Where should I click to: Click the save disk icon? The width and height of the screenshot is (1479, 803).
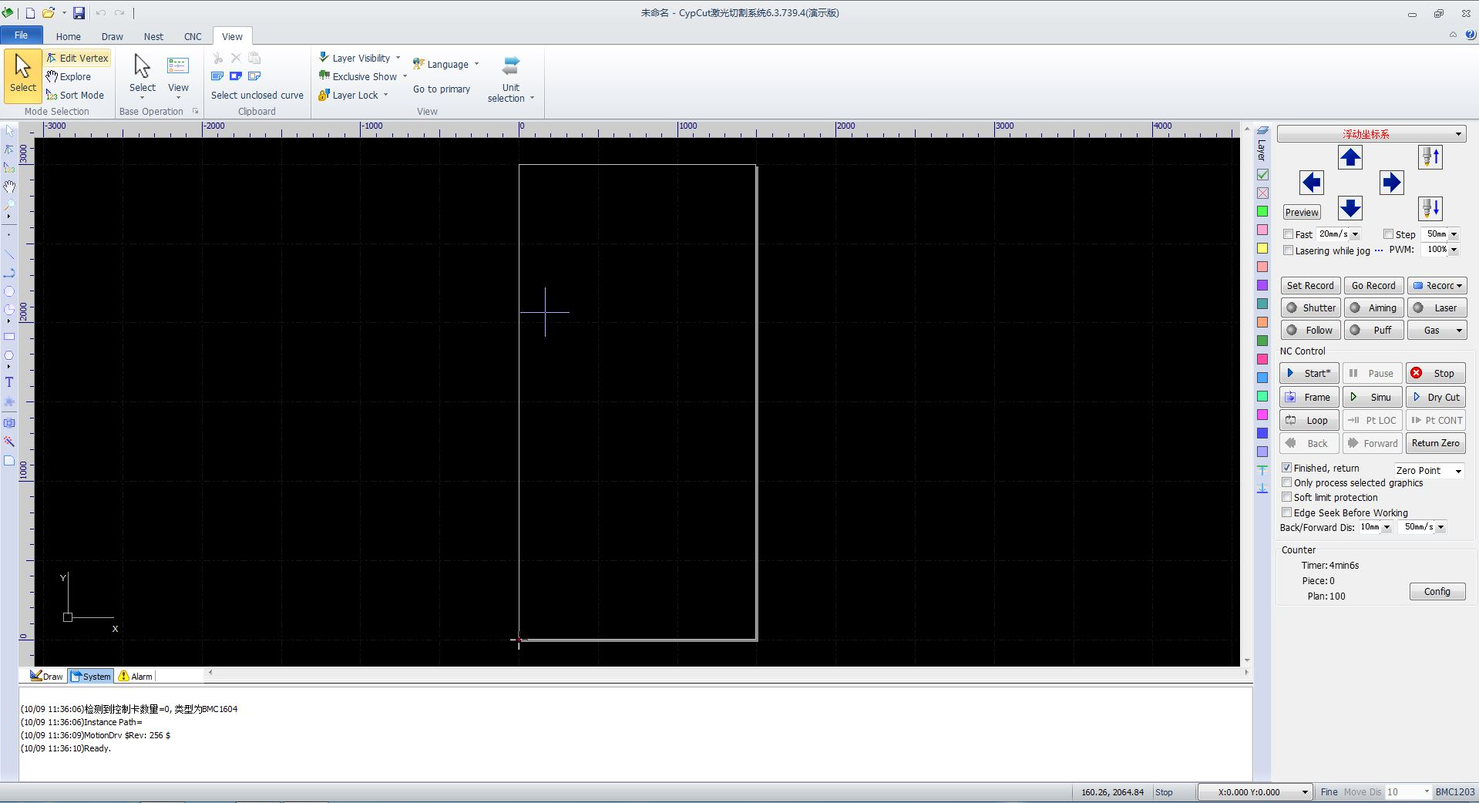pyautogui.click(x=79, y=13)
